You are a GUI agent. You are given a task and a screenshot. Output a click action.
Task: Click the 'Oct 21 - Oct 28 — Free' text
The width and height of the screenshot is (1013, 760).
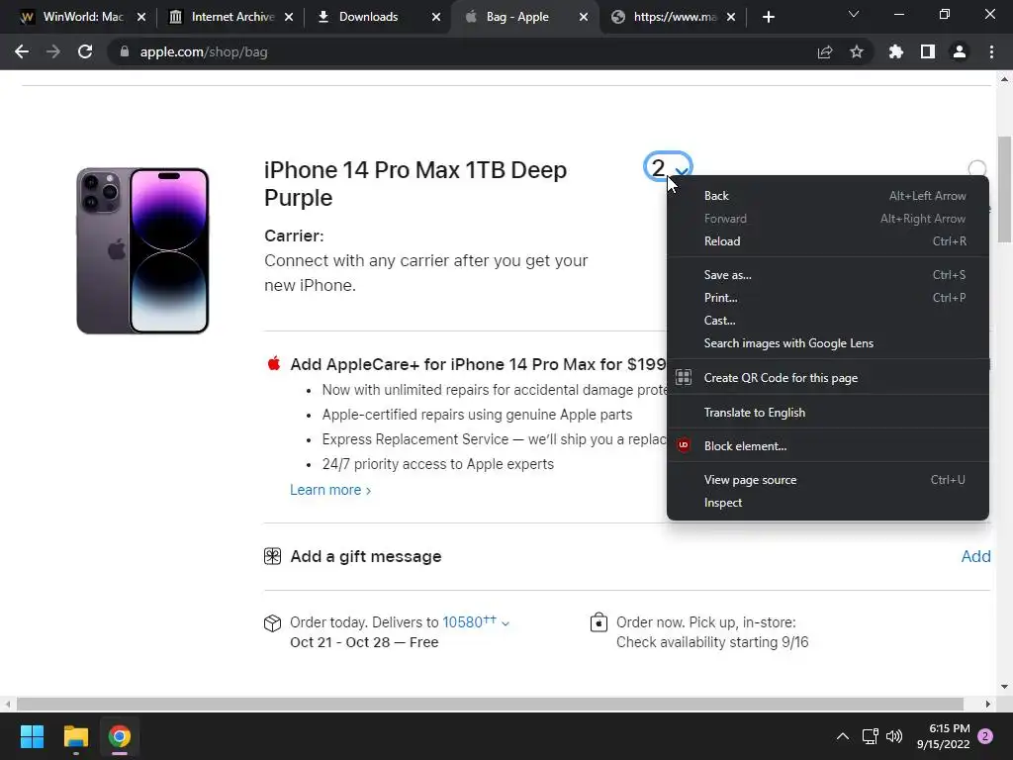pos(364,642)
